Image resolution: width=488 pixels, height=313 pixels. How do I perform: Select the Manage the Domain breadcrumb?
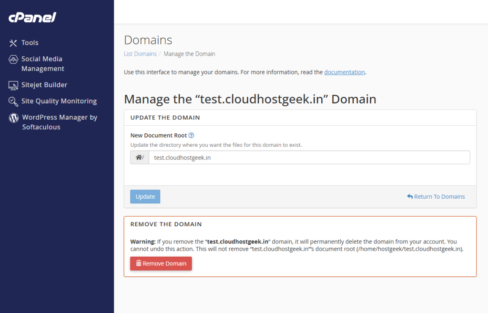point(189,54)
